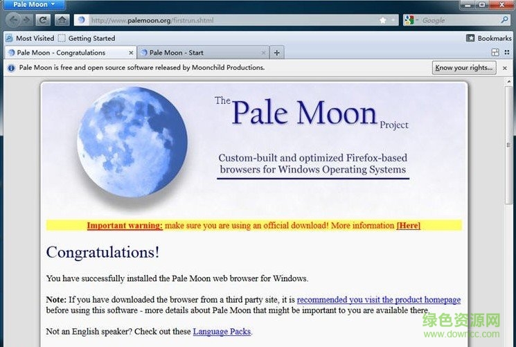Image resolution: width=516 pixels, height=347 pixels.
Task: Maximize the Pale Moon window
Action: (483, 4)
